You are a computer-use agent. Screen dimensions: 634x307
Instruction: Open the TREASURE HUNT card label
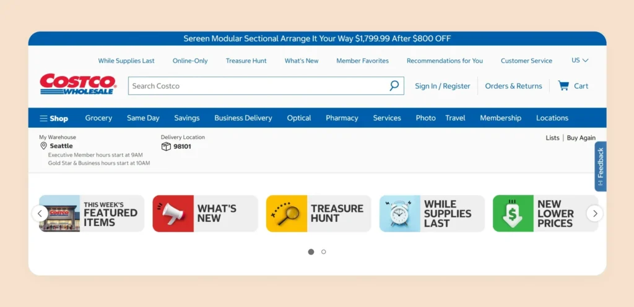(x=337, y=213)
